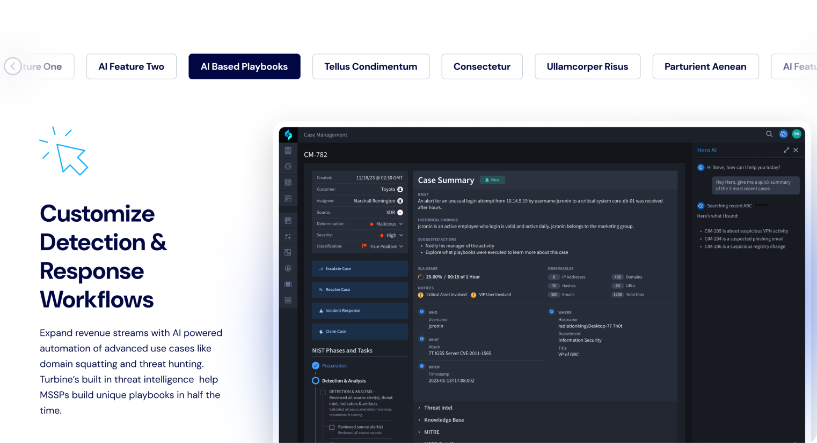Click the SW user avatar
The image size is (817, 443).
click(797, 134)
